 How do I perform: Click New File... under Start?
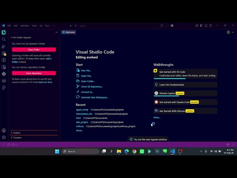click(84, 70)
